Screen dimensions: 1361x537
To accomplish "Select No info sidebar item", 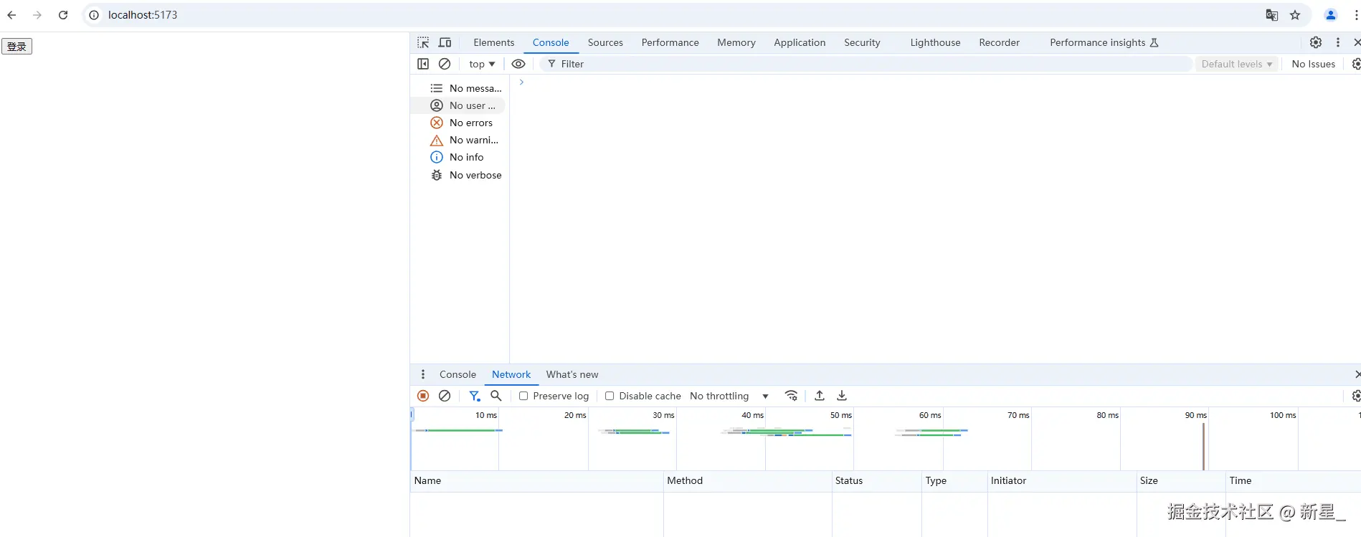I will point(460,157).
